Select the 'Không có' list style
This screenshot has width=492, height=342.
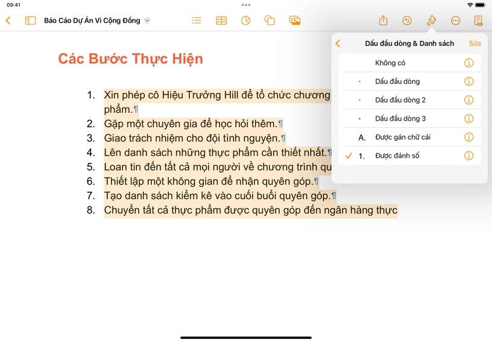click(390, 63)
